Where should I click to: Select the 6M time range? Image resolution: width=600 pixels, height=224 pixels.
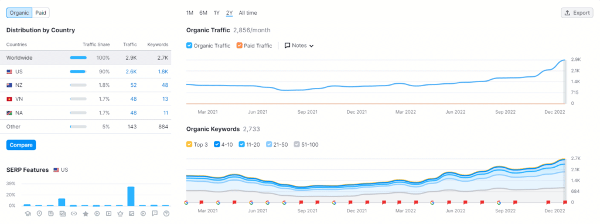[x=203, y=13]
